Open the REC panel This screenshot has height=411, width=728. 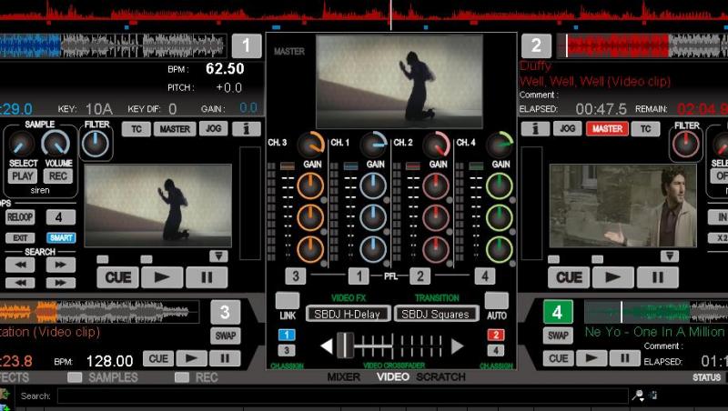197,377
